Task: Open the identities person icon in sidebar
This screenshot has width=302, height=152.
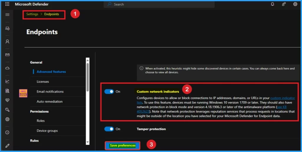Action: click(7, 42)
